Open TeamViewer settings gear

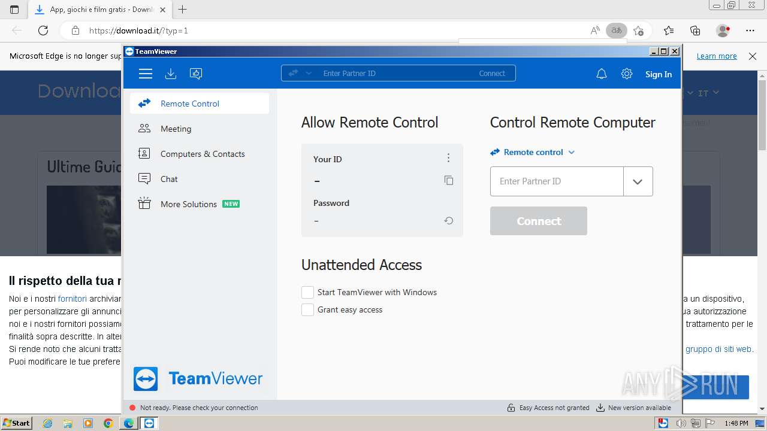(627, 74)
